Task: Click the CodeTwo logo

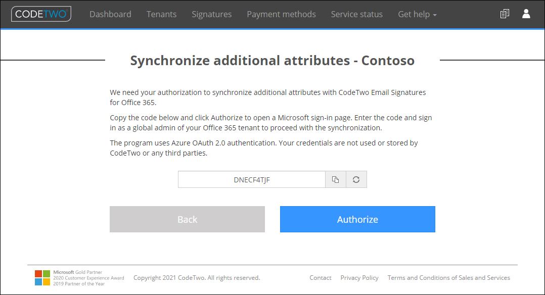Action: click(x=41, y=14)
